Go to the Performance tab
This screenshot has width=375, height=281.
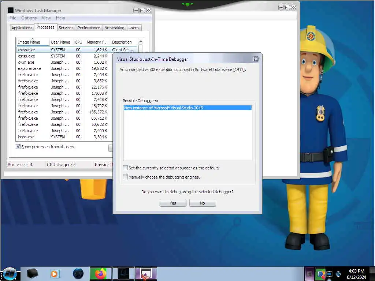tap(89, 28)
